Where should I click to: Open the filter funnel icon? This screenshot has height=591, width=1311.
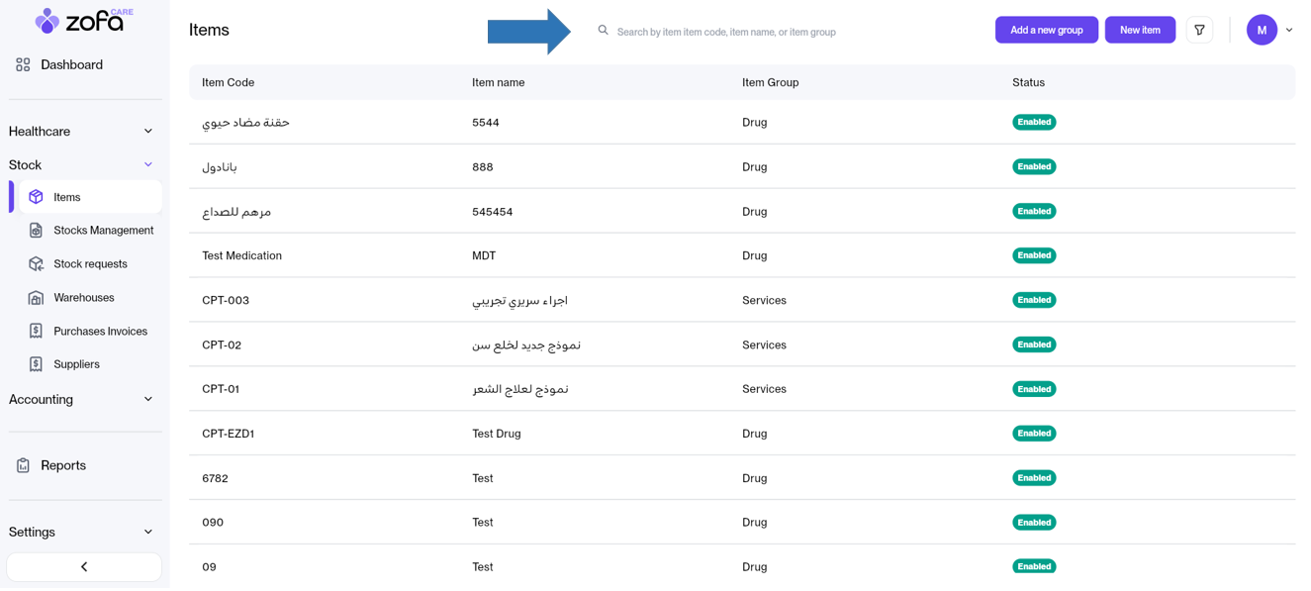[1199, 31]
